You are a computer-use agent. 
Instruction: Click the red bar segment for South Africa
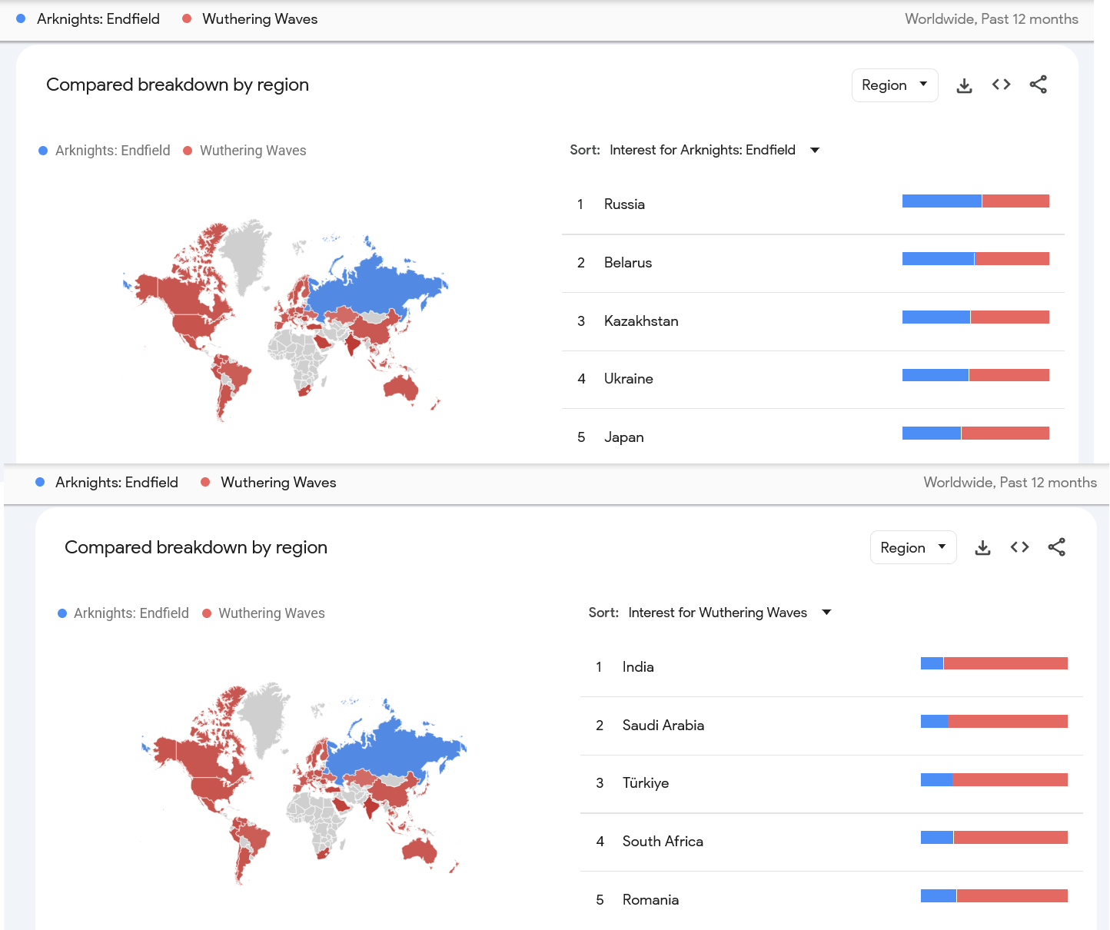click(1011, 837)
